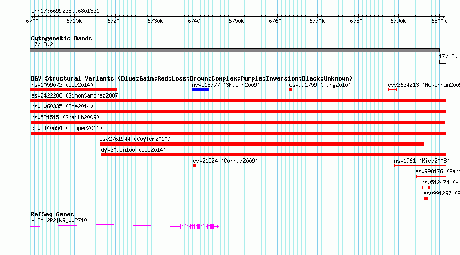Click the dgv5440n54 long red bar

pos(238,133)
